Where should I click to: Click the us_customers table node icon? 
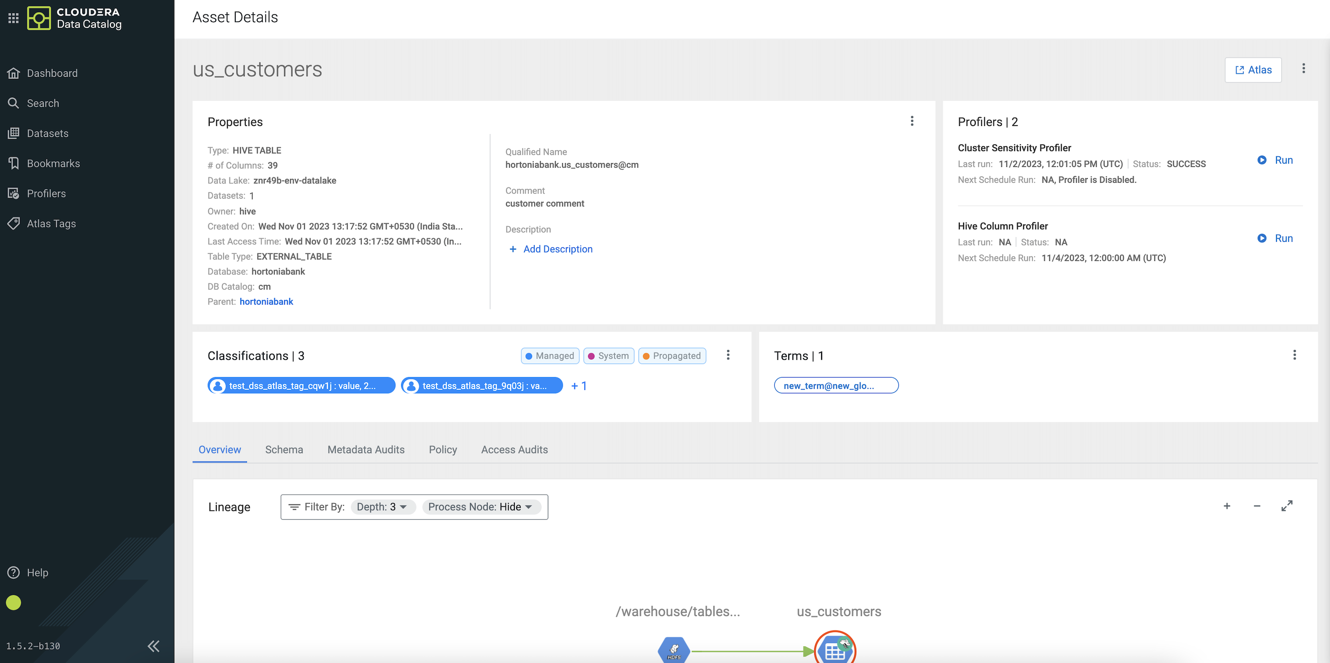pos(835,650)
